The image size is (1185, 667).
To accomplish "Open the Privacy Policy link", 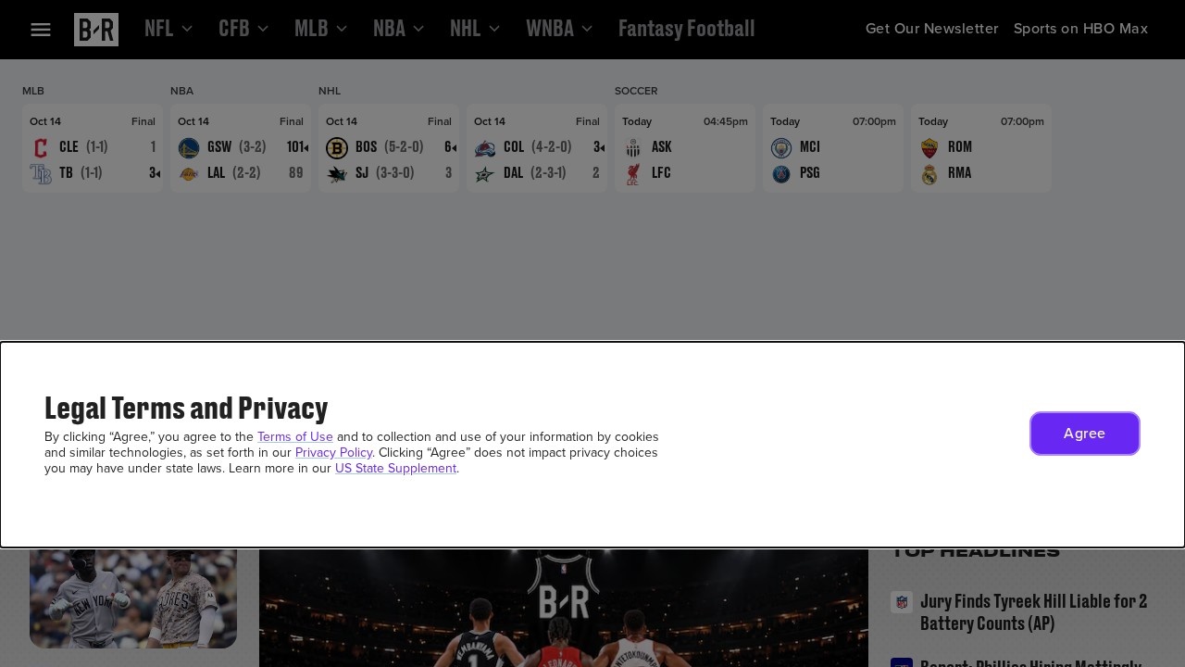I will (334, 453).
